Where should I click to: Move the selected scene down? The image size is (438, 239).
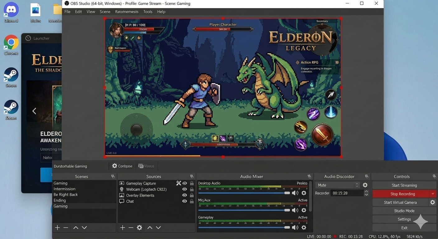click(x=84, y=228)
